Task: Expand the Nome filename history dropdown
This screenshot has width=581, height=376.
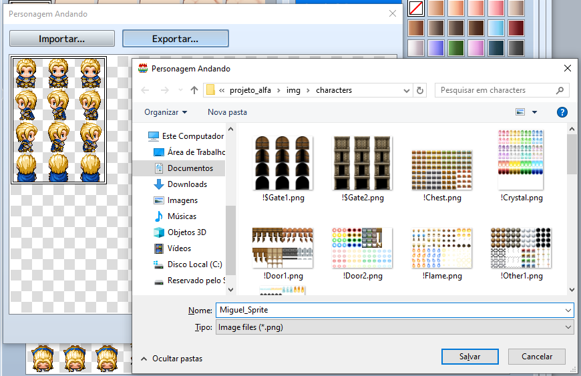Action: point(568,310)
